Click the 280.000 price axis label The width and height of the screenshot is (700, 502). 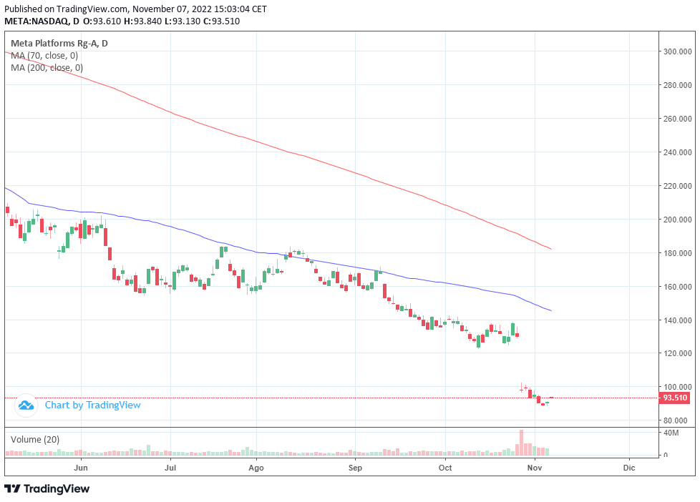[677, 85]
